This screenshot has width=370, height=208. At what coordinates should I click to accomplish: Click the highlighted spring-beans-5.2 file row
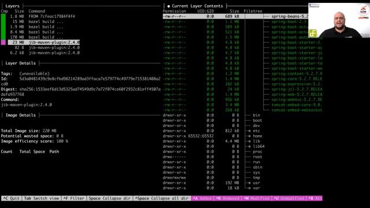[235, 16]
